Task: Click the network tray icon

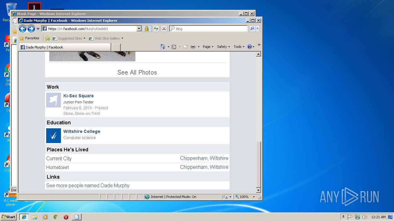Action: pyautogui.click(x=357, y=217)
